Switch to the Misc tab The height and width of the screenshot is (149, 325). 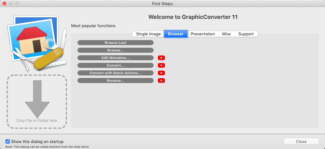pyautogui.click(x=227, y=34)
